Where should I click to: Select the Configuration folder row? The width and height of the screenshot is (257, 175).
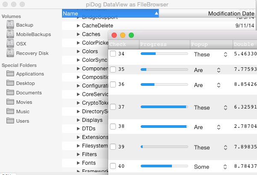click(x=85, y=86)
